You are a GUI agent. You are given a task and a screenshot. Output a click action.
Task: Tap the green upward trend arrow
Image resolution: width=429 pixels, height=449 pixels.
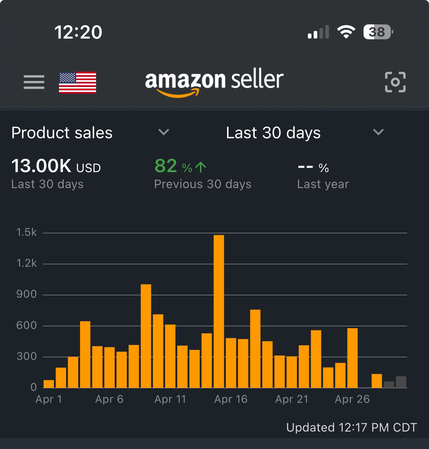click(200, 167)
